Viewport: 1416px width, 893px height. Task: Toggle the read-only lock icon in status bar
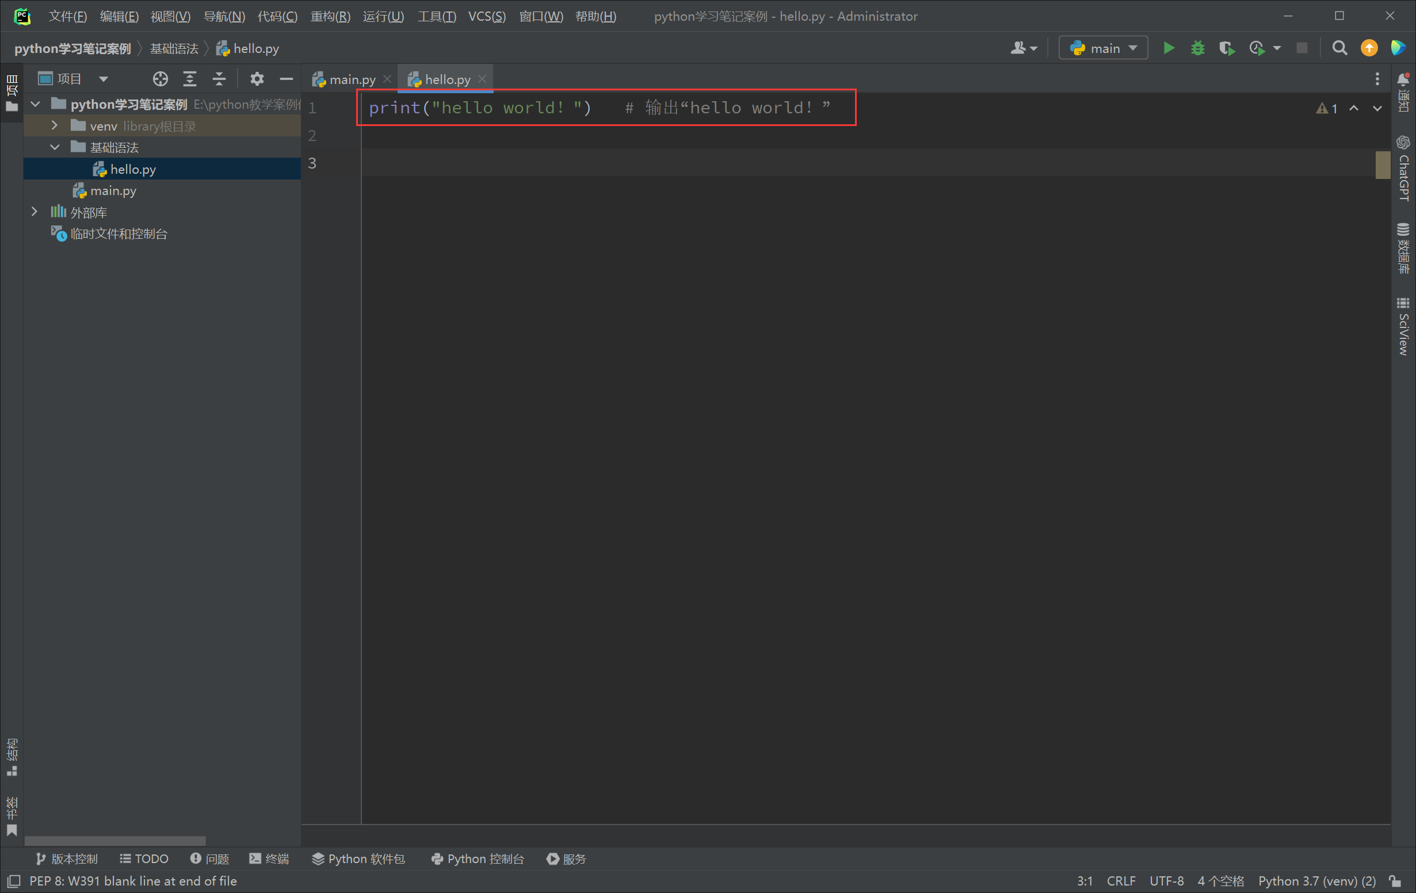coord(1395,881)
